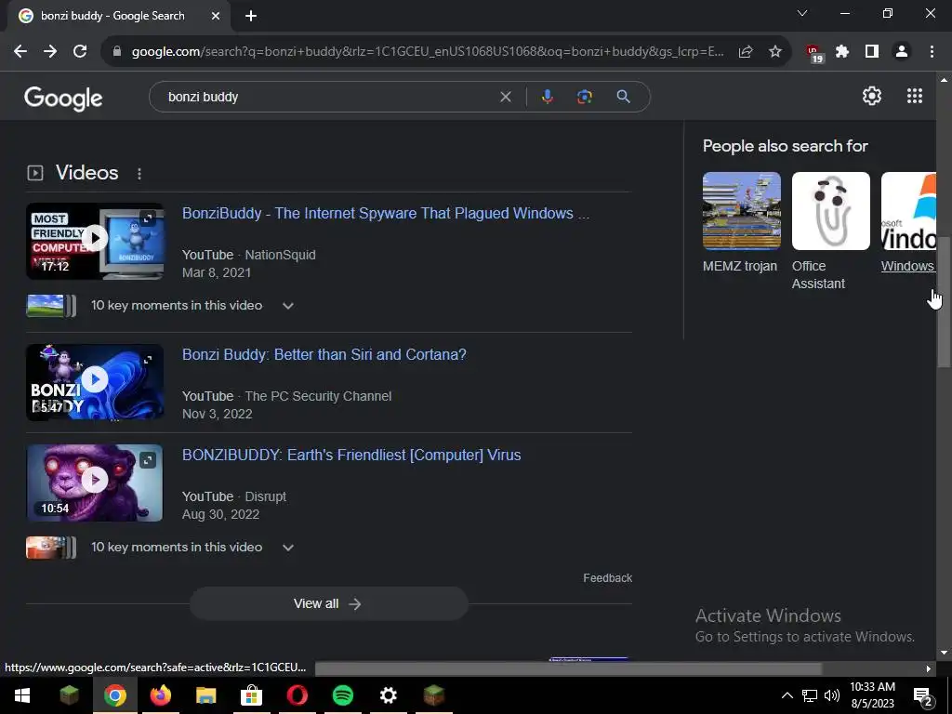This screenshot has height=714, width=952.
Task: Open the clock showing 10:33 AM
Action: click(872, 695)
